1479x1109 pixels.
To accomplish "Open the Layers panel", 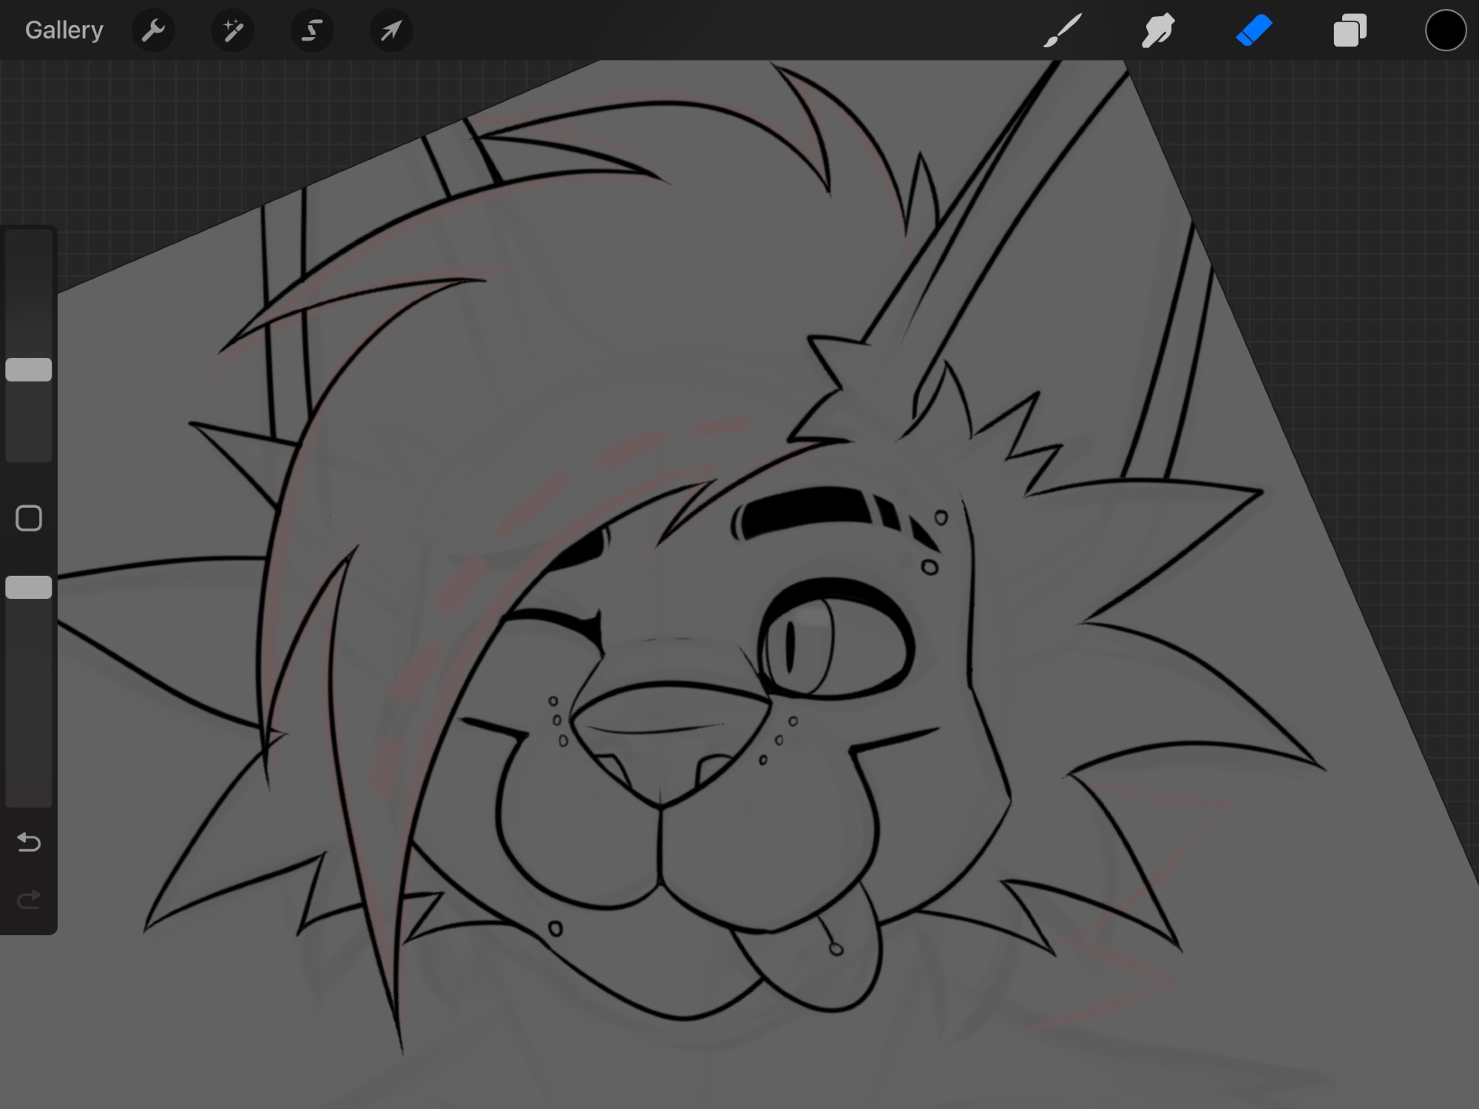I will coord(1349,31).
